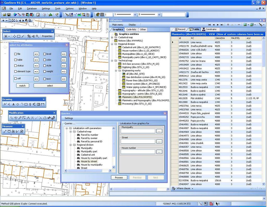This screenshot has height=207, width=267.
Task: Tick the 'cell' checkbox
Action: coord(15,79)
